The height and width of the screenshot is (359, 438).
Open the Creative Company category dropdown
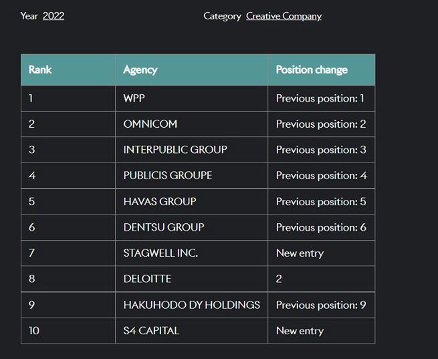pos(284,16)
